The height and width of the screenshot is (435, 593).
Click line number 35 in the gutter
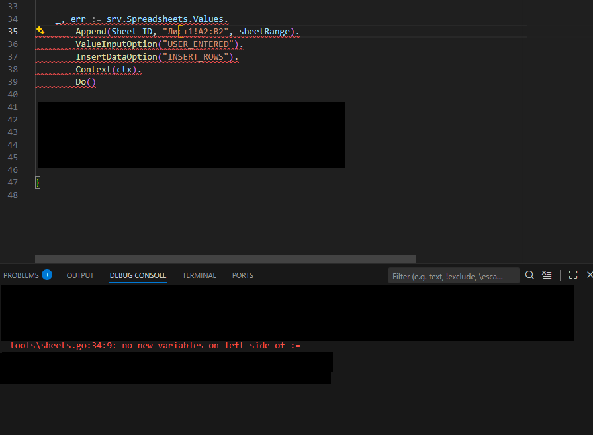pos(13,31)
